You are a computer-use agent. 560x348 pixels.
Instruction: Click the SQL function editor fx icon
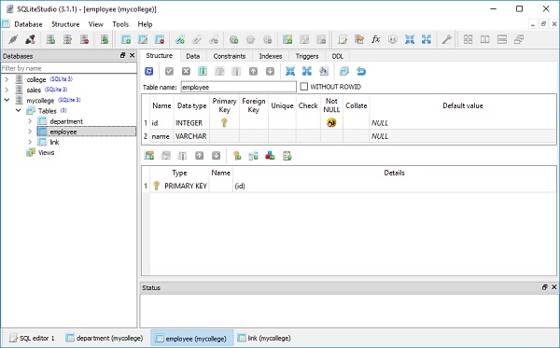point(376,39)
